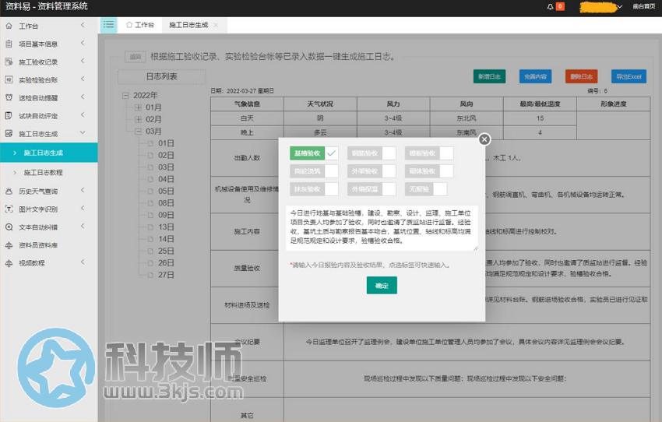
Task: Click the 返回 button above the log list
Action: pyautogui.click(x=135, y=57)
